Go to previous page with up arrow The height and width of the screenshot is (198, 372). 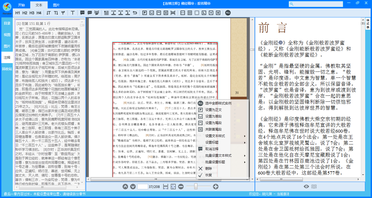click(125, 187)
